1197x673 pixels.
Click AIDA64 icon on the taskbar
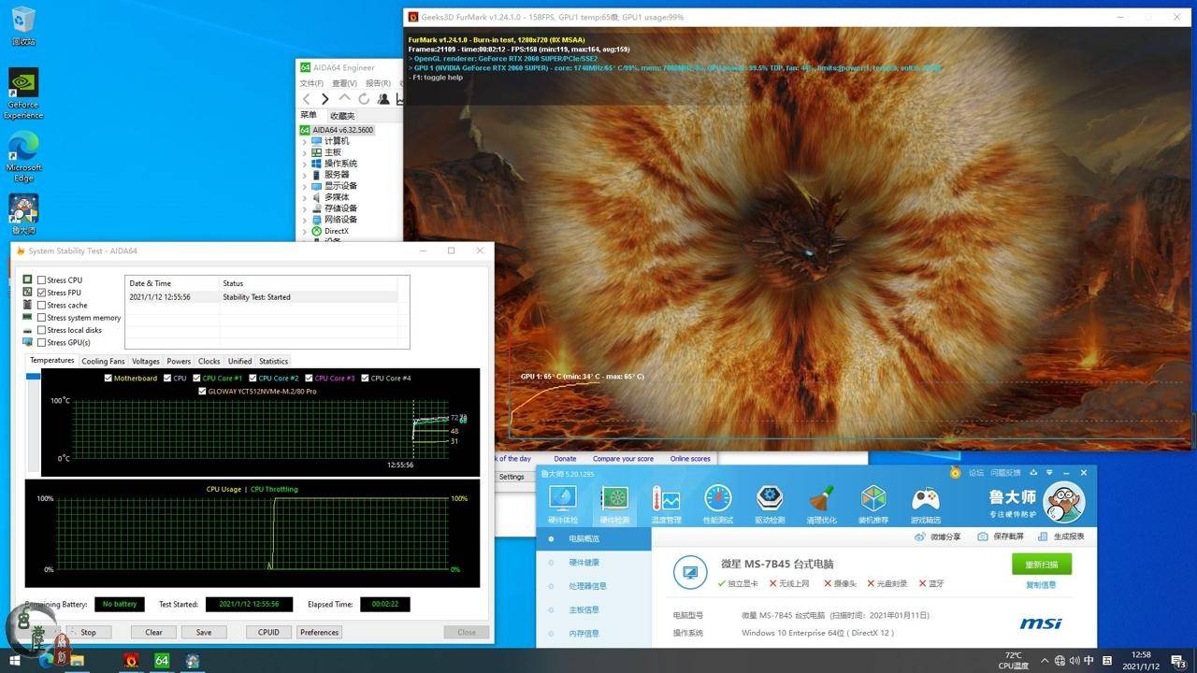162,661
